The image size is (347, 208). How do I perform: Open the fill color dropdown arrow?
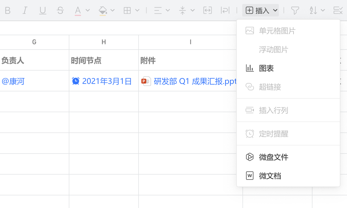113,10
